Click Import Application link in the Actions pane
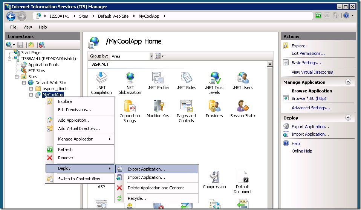 310,134
